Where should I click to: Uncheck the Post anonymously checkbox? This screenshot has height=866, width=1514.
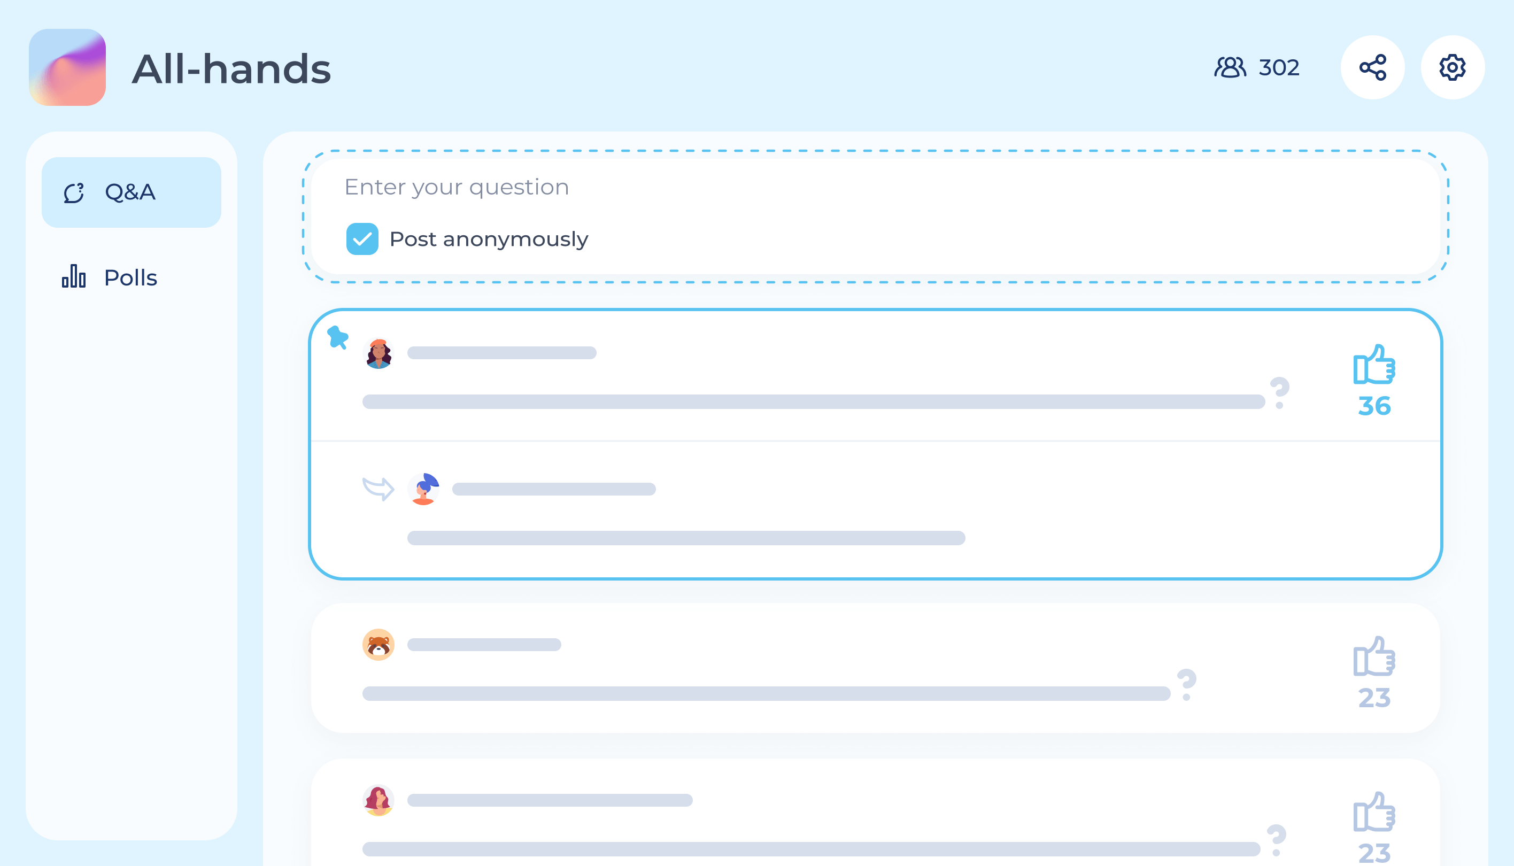(362, 239)
